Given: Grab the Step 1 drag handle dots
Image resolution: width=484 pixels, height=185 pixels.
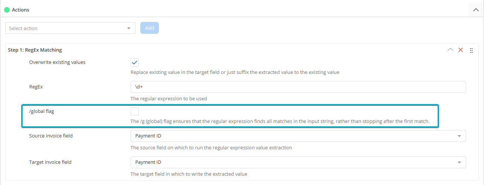Looking at the screenshot, I should point(471,50).
